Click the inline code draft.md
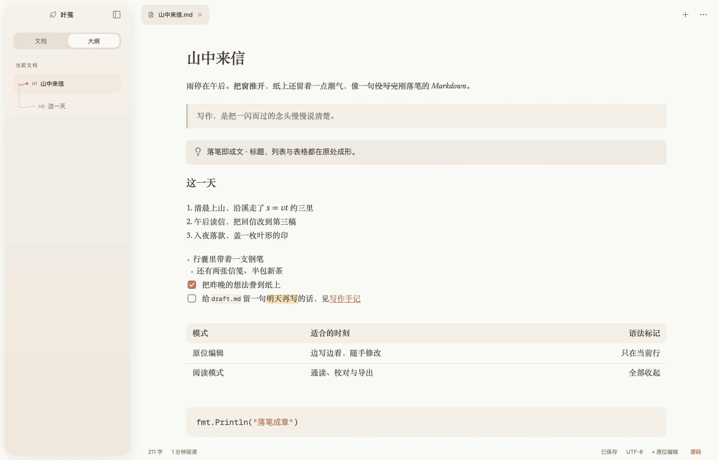Screen dimensions: 718x460 tap(226, 299)
